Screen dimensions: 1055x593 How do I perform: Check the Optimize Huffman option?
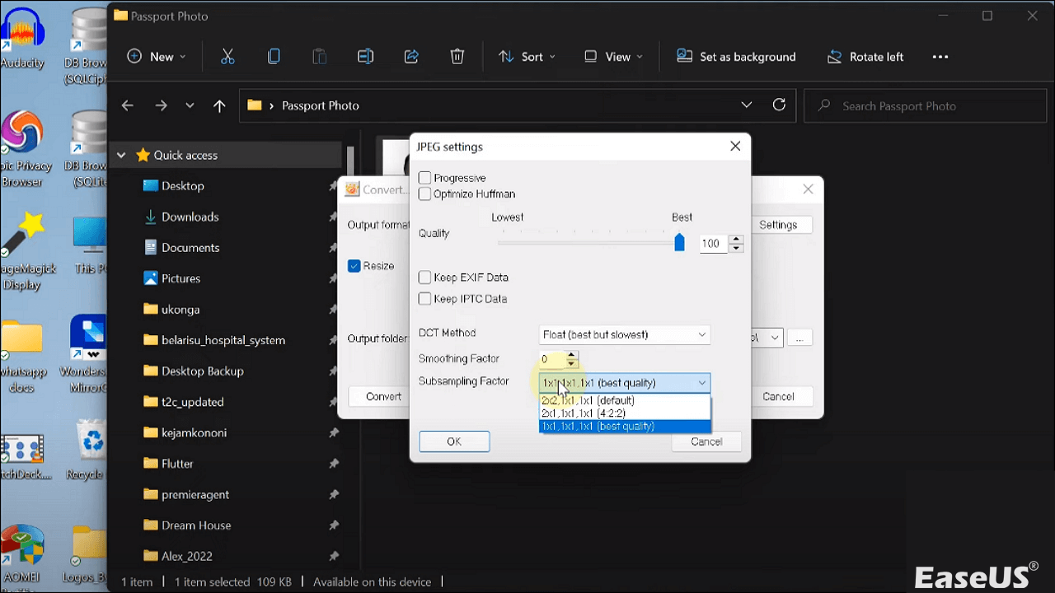click(425, 194)
